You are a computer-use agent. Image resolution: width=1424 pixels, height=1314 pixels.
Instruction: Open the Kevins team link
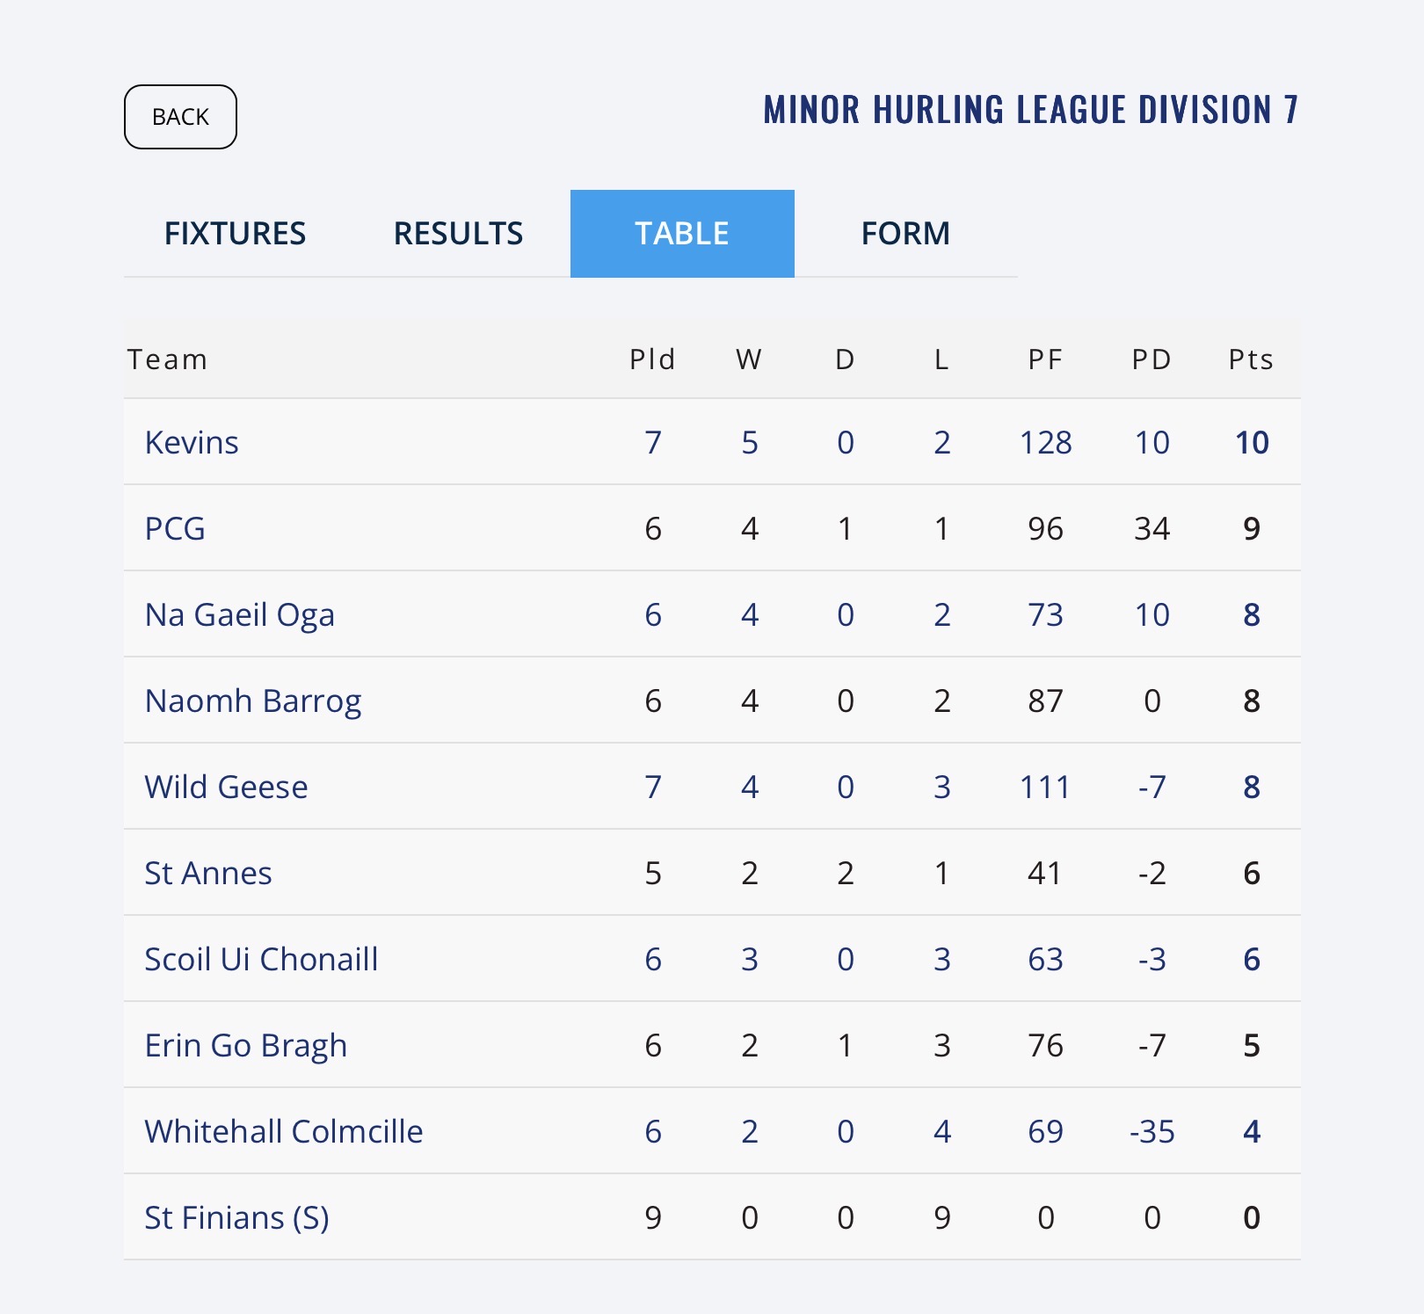(192, 442)
